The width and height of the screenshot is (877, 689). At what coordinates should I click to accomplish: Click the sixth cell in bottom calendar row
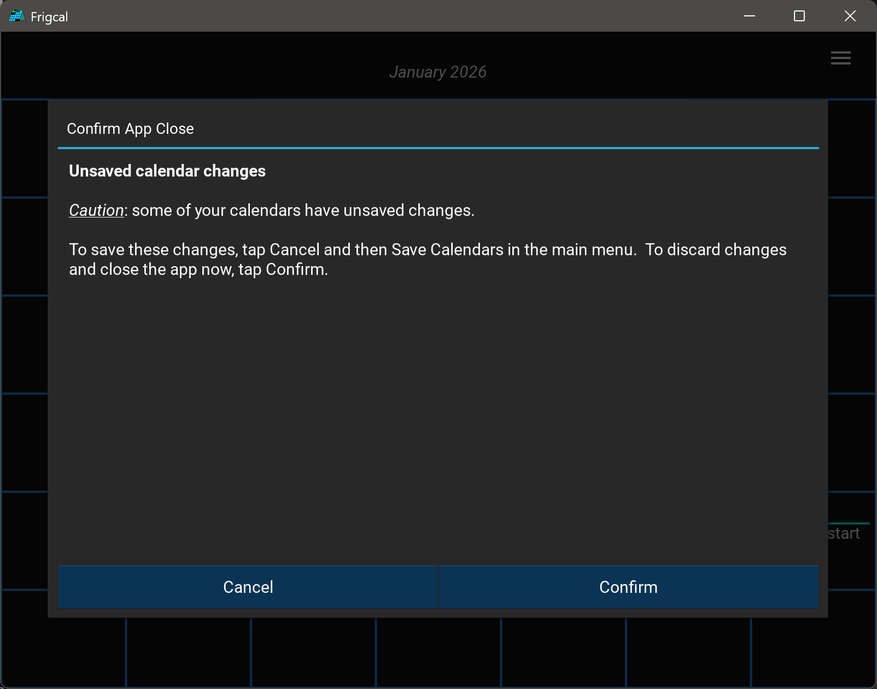click(x=688, y=652)
